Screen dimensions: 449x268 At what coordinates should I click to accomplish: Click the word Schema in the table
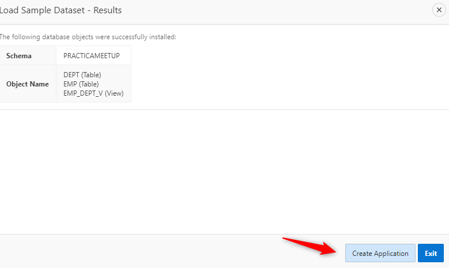19,56
